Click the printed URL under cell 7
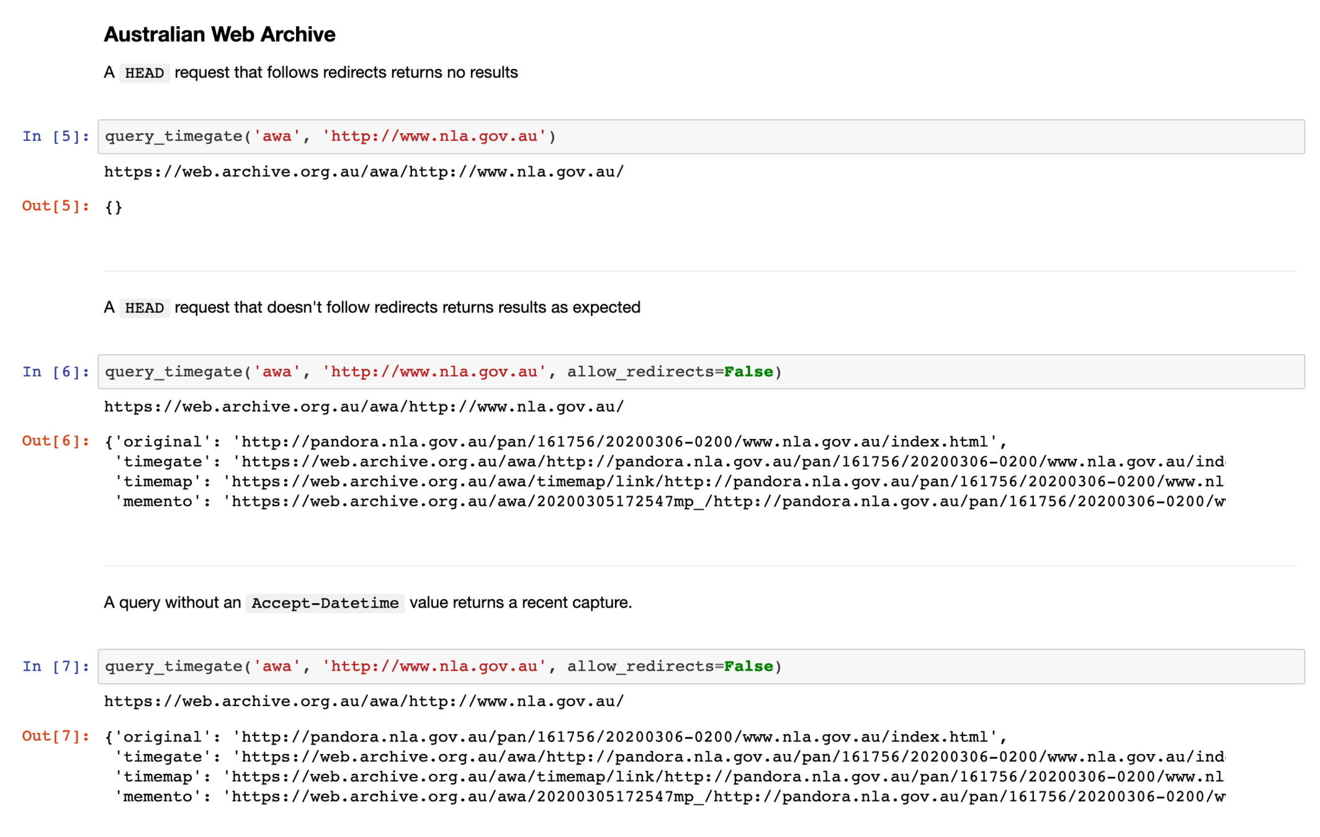The height and width of the screenshot is (837, 1320). click(x=364, y=701)
